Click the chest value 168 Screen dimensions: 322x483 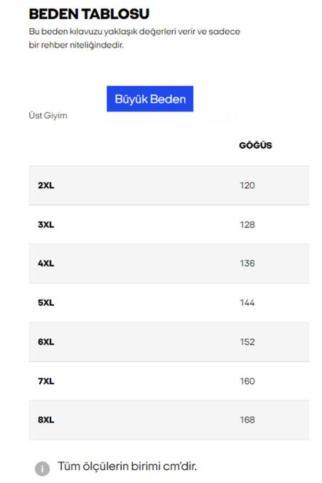247,420
